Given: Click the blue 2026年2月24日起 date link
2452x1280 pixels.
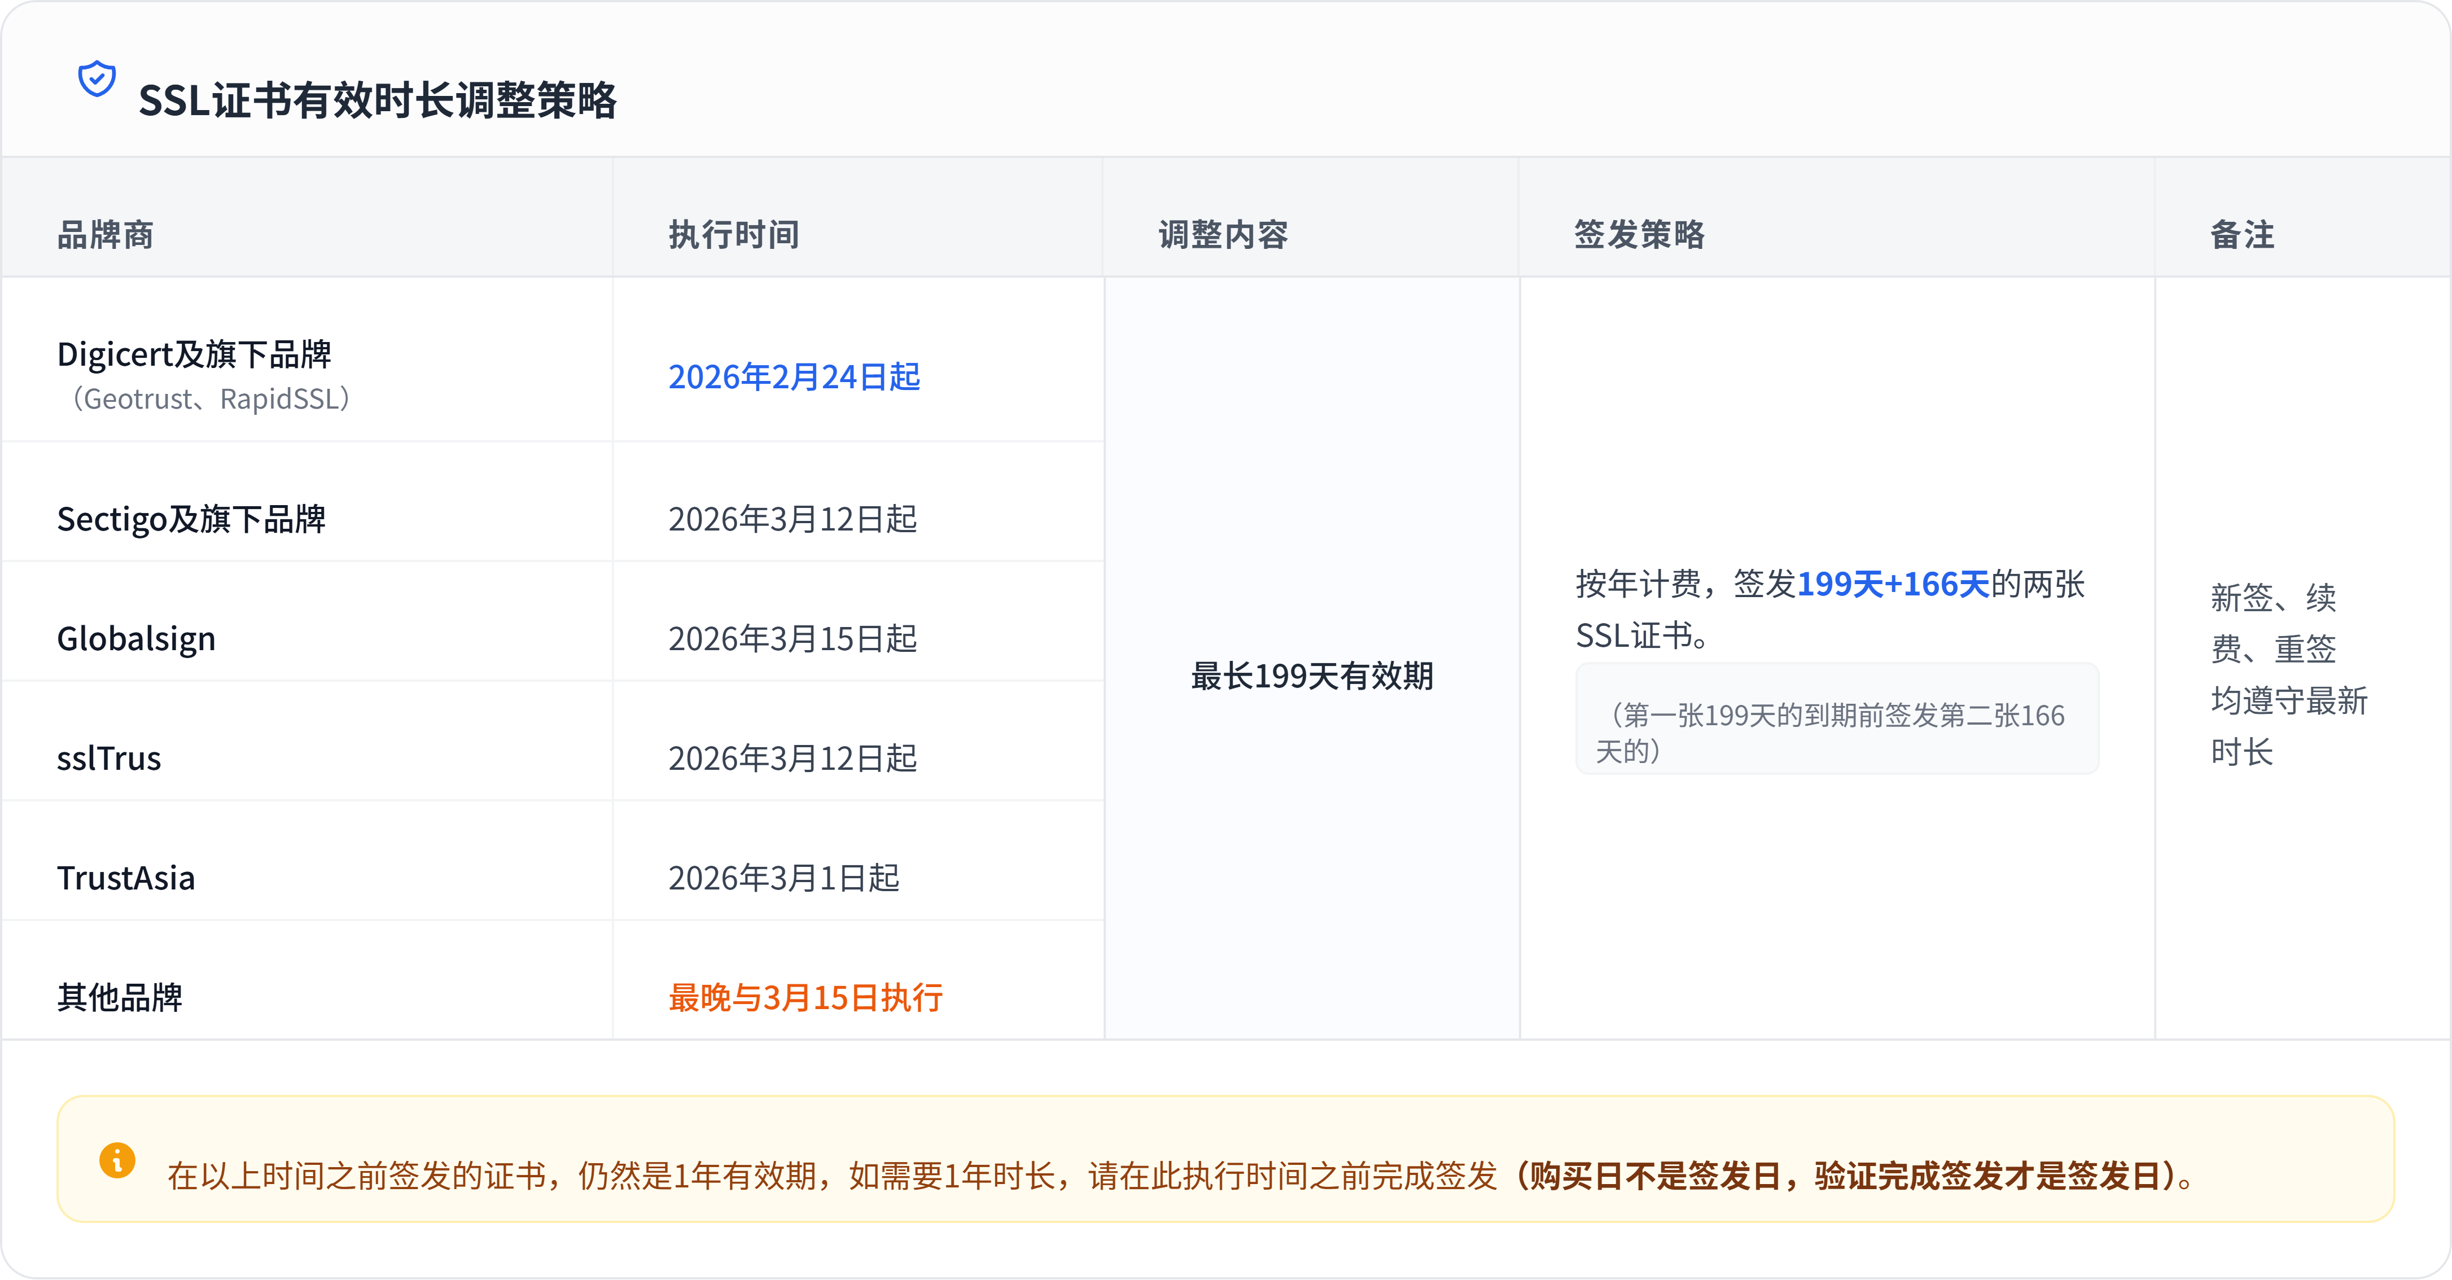Looking at the screenshot, I should [794, 377].
